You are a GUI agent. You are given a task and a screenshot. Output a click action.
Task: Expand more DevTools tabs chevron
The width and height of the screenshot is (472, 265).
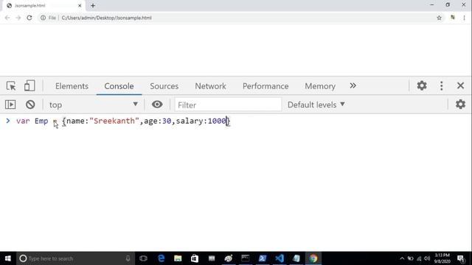coord(353,86)
